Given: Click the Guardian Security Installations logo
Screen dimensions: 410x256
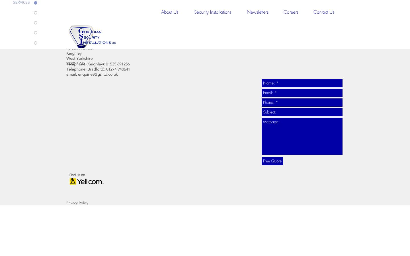Looking at the screenshot, I should pyautogui.click(x=92, y=36).
